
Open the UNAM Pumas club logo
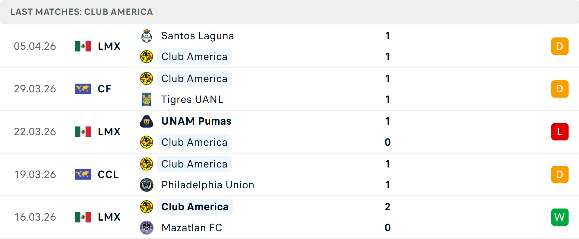pyautogui.click(x=147, y=121)
